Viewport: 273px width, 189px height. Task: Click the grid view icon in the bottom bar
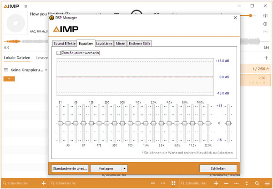(x=173, y=183)
